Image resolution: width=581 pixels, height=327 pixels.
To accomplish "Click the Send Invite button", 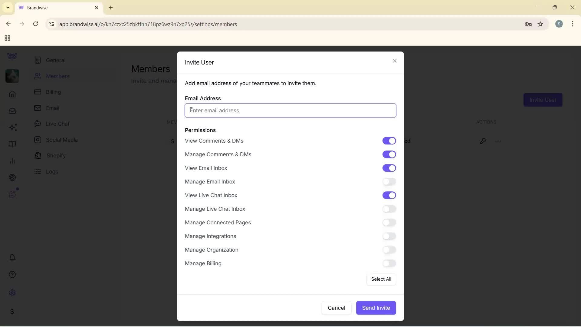I will [x=376, y=308].
